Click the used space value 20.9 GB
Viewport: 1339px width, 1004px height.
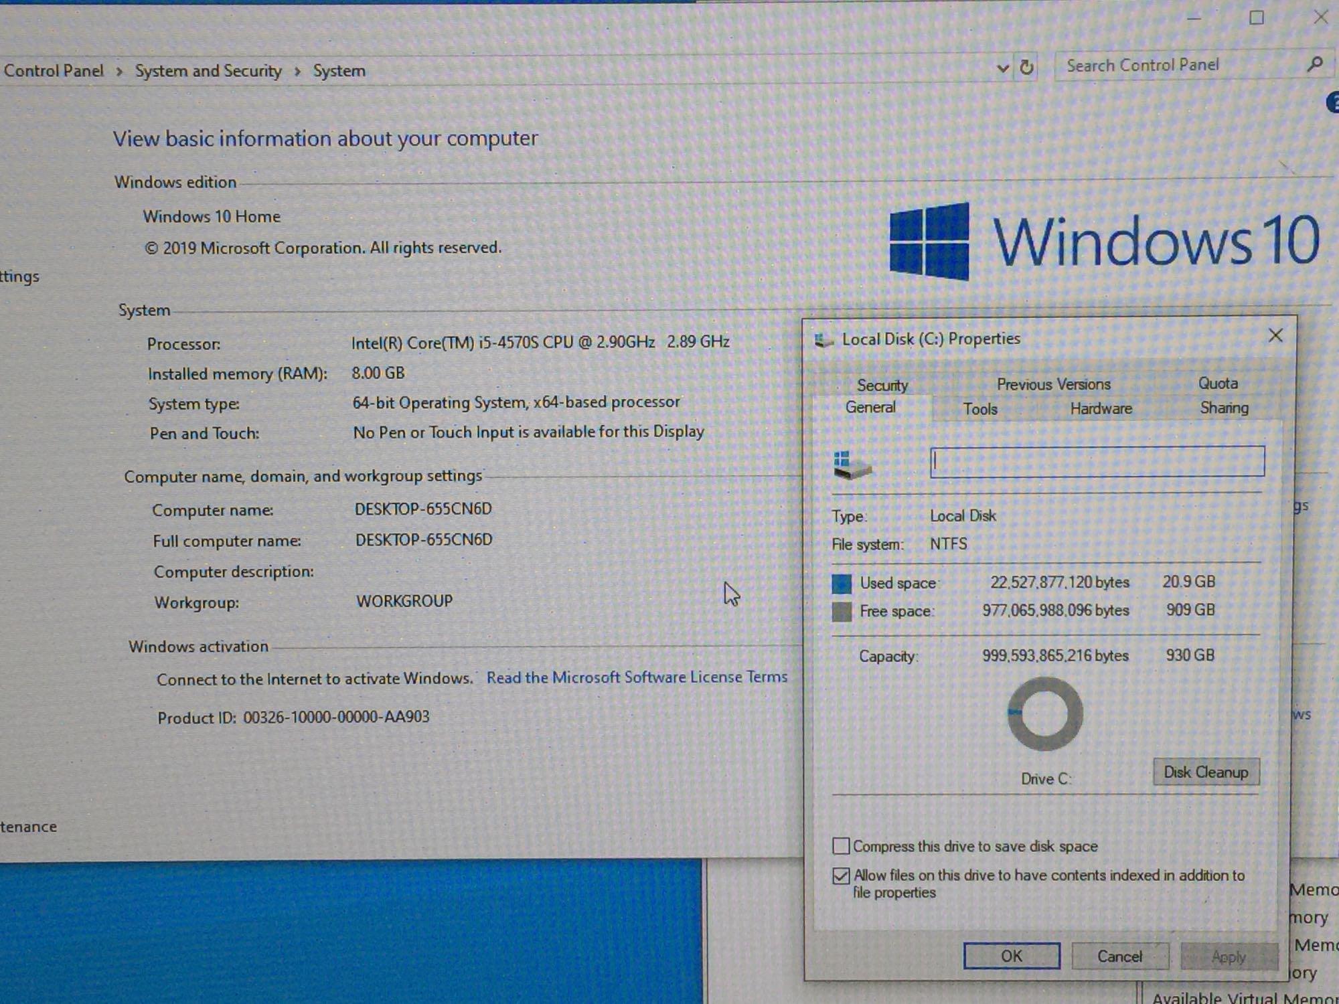click(x=1188, y=582)
